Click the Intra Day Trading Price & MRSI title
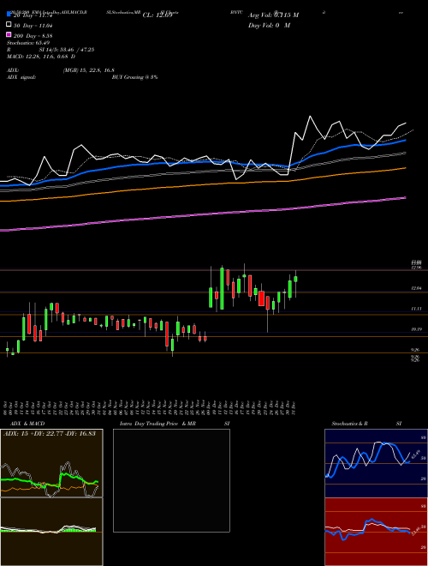 175,424
